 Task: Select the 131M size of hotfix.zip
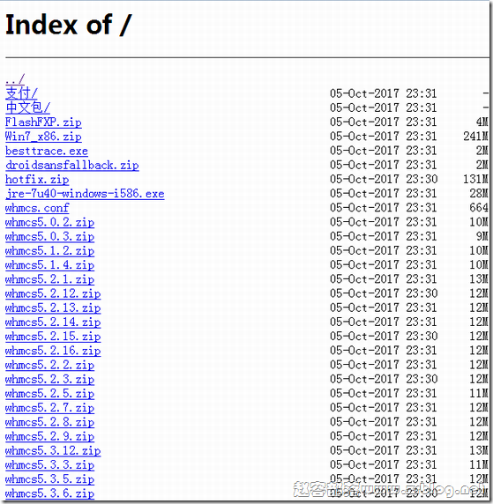point(475,179)
